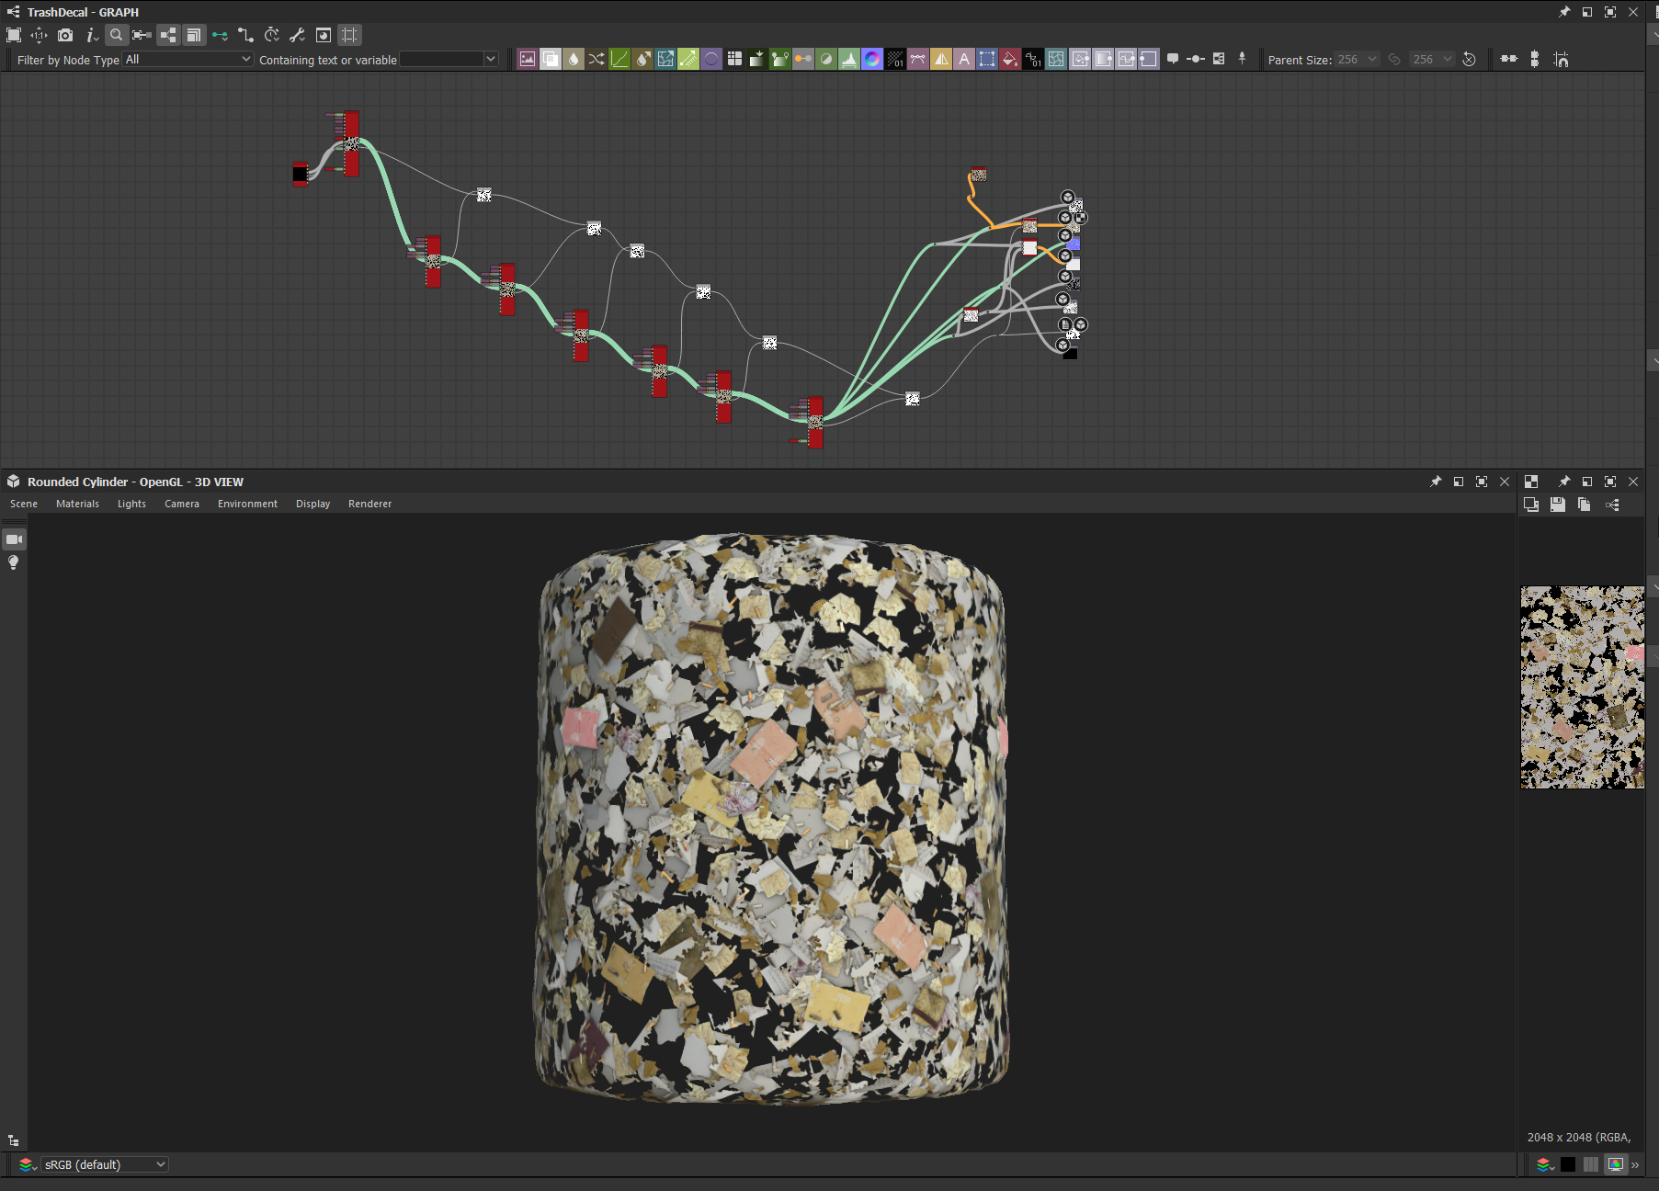
Task: Open the Filter by Node Type dropdown
Action: (x=188, y=60)
